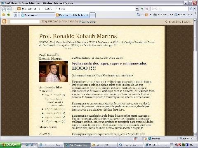Close the Prof. Ronaldo blog tab with its X
Screen dimensions: 198x148
(x=87, y=15)
